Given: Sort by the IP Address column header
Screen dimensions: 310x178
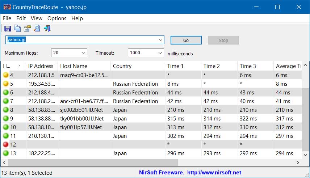Looking at the screenshot, I should pos(42,66).
